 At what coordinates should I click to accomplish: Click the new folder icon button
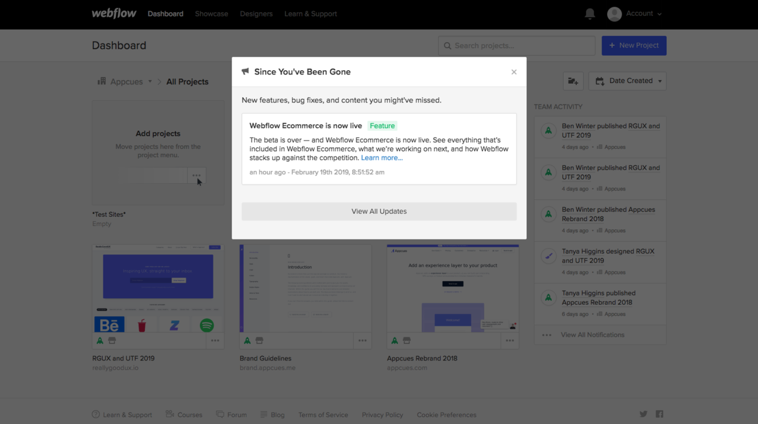[573, 81]
